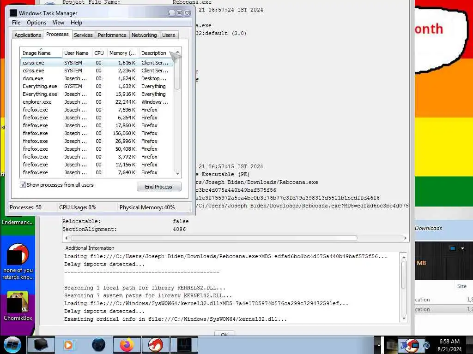Click the OK button below the log

tap(224, 334)
